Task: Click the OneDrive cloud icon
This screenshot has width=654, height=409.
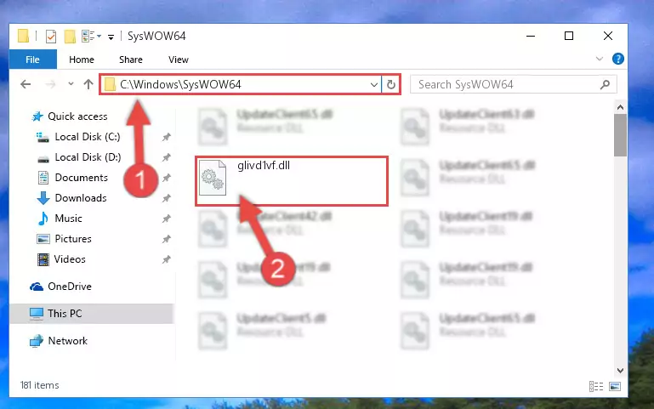Action: click(37, 287)
